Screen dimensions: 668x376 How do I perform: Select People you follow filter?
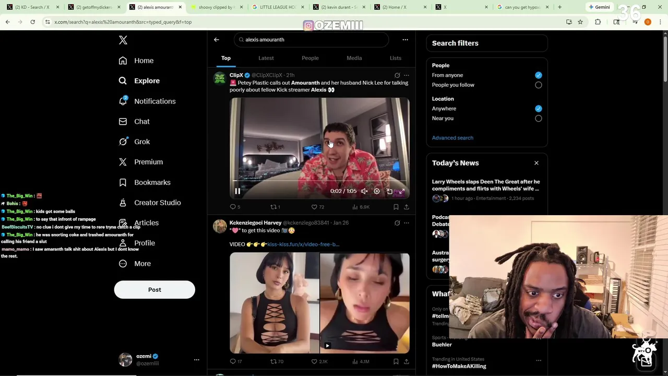point(539,85)
